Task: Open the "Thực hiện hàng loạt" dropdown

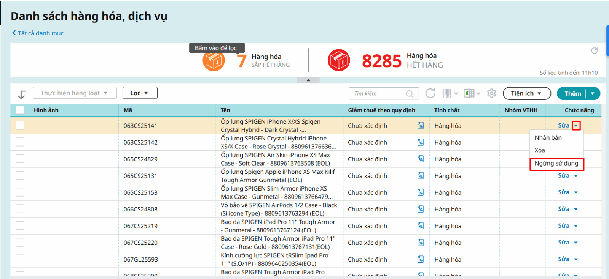Action: pyautogui.click(x=74, y=93)
